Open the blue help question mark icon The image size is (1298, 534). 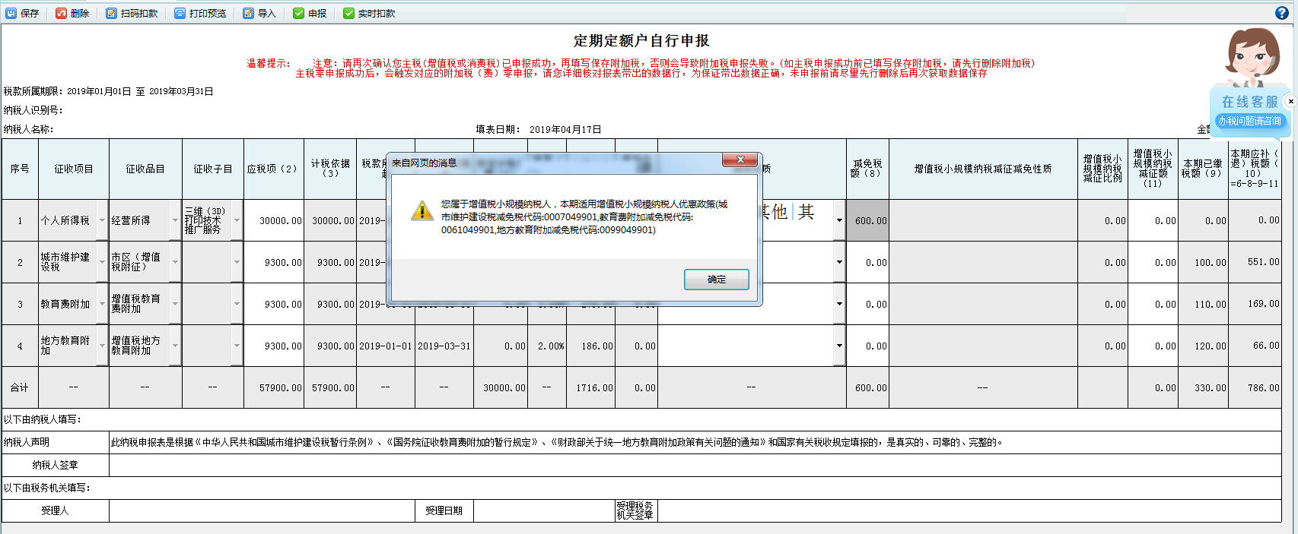[1282, 13]
